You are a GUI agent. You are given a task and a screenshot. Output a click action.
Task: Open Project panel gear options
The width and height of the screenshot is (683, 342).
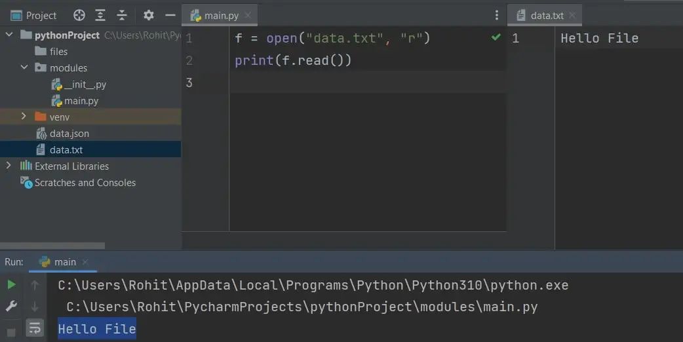click(x=149, y=15)
